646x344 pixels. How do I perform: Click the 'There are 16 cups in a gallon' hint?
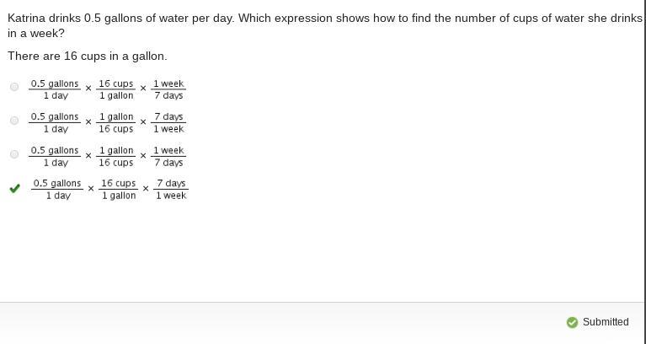pos(88,56)
